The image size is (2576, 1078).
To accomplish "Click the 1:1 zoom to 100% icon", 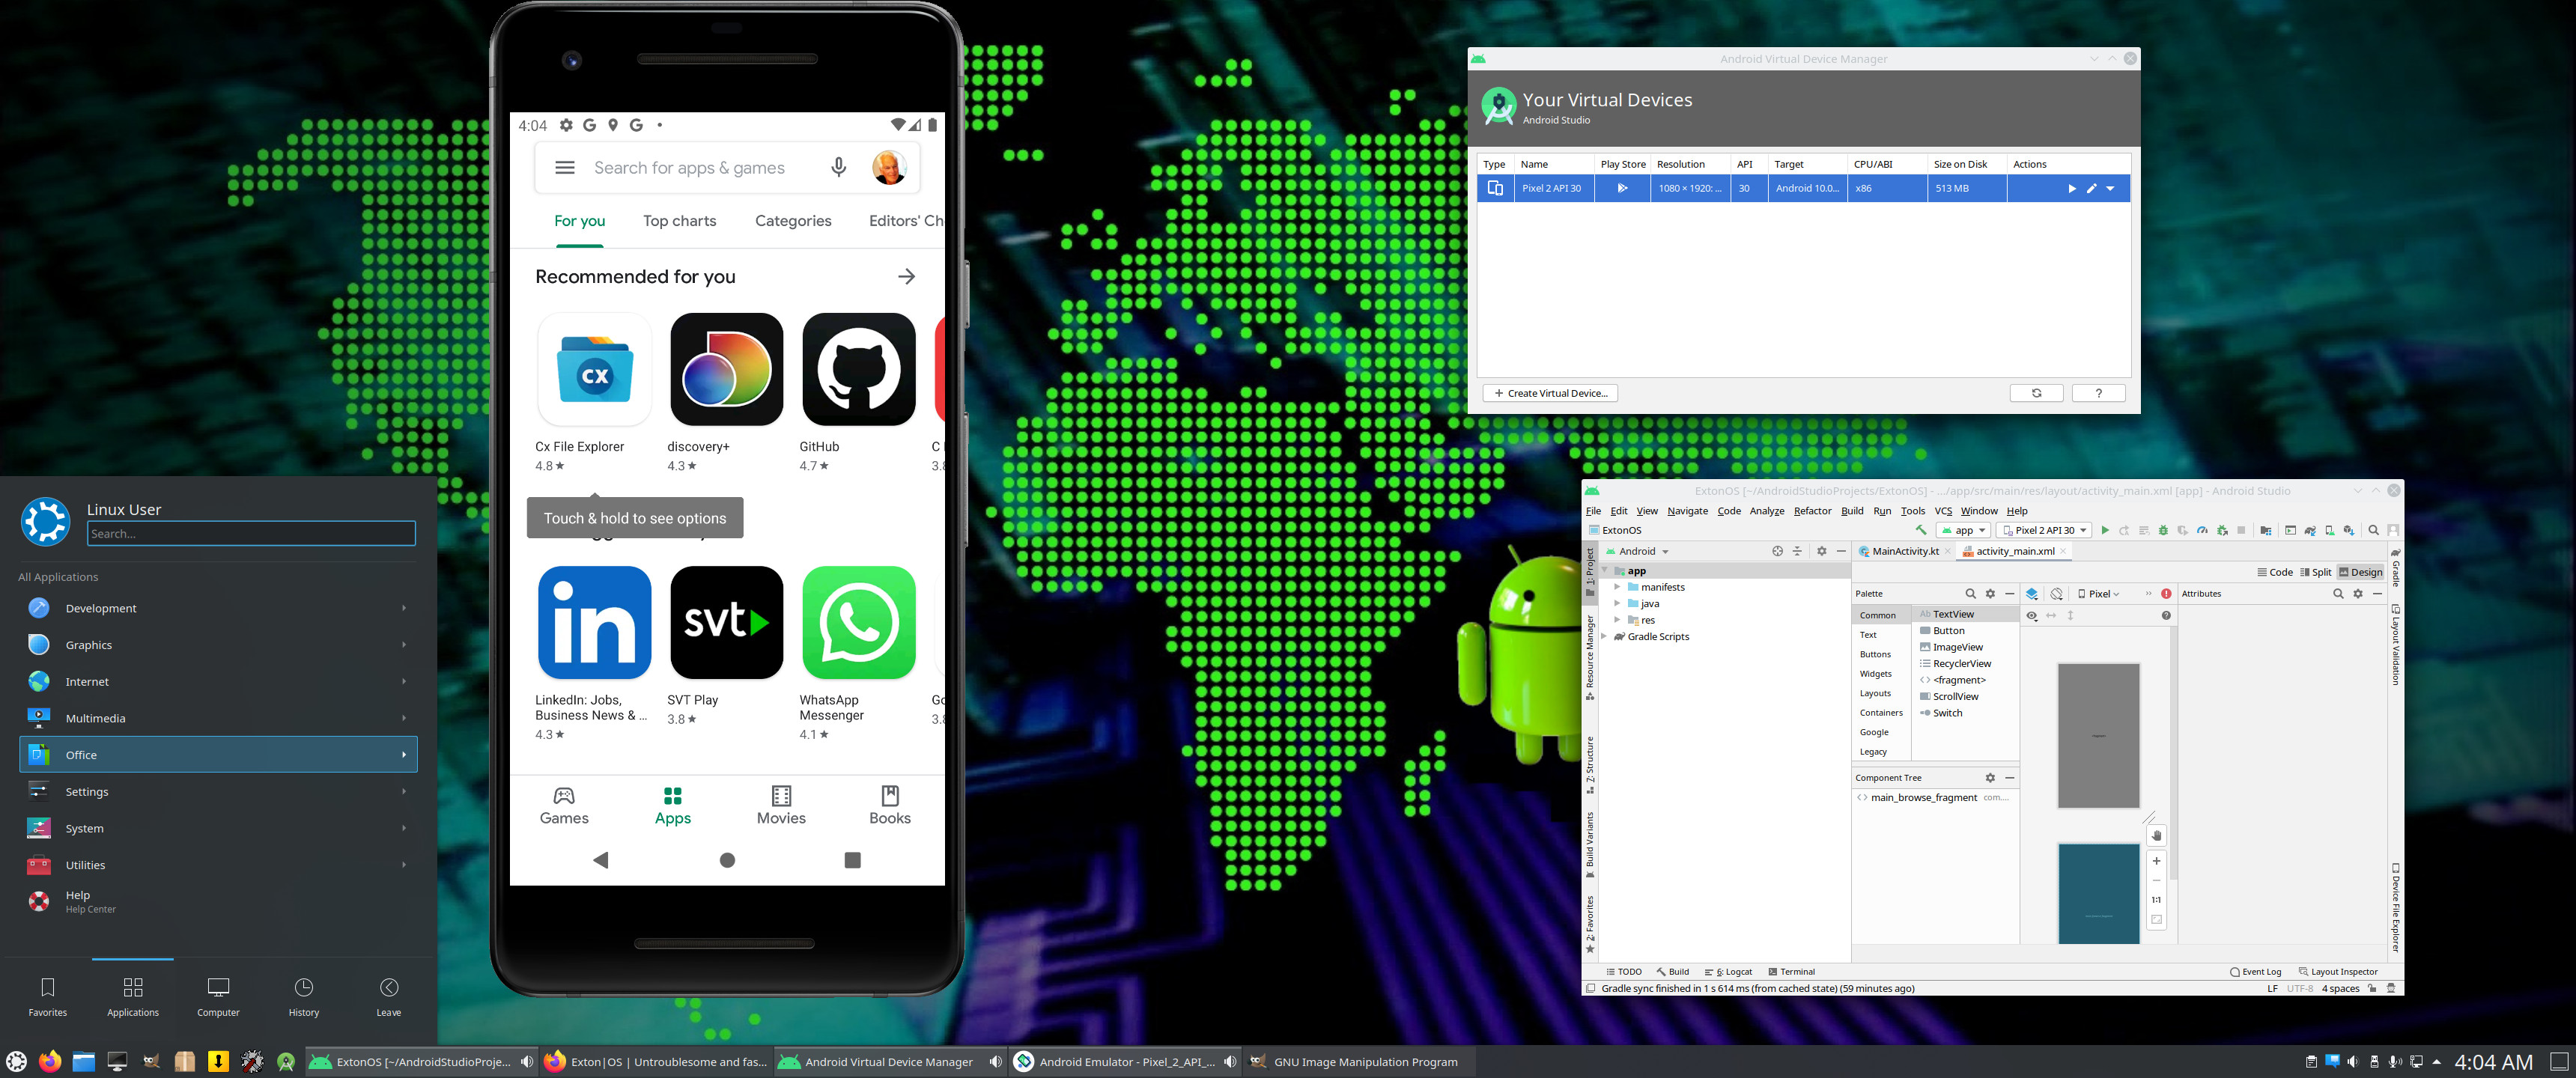I will click(x=2156, y=900).
